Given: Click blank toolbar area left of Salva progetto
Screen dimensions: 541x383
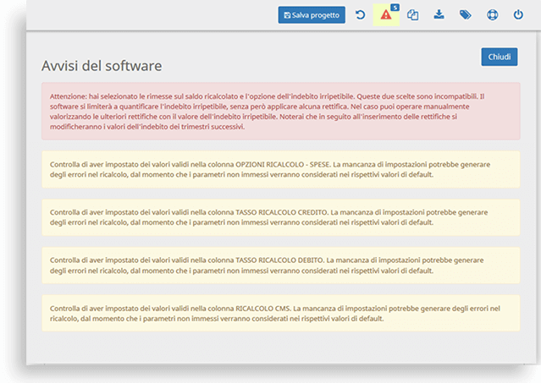Looking at the screenshot, I should [x=152, y=15].
